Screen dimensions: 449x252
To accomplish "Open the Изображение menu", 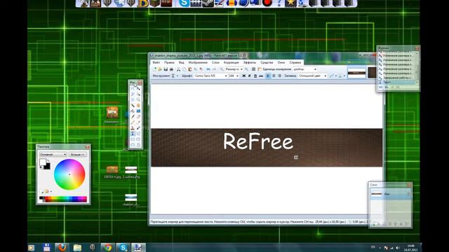I will tap(198, 62).
